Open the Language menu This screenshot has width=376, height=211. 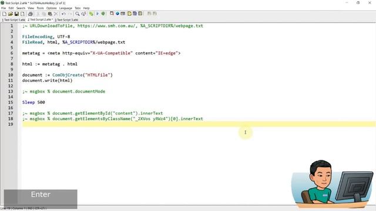[x=65, y=8]
